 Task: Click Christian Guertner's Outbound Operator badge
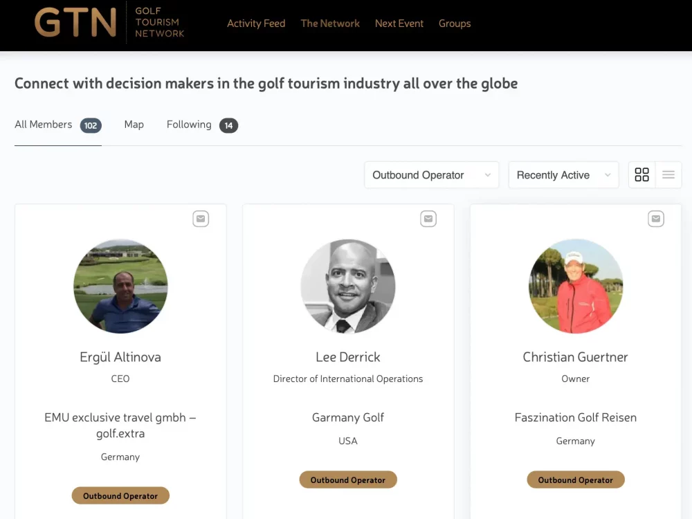point(576,480)
